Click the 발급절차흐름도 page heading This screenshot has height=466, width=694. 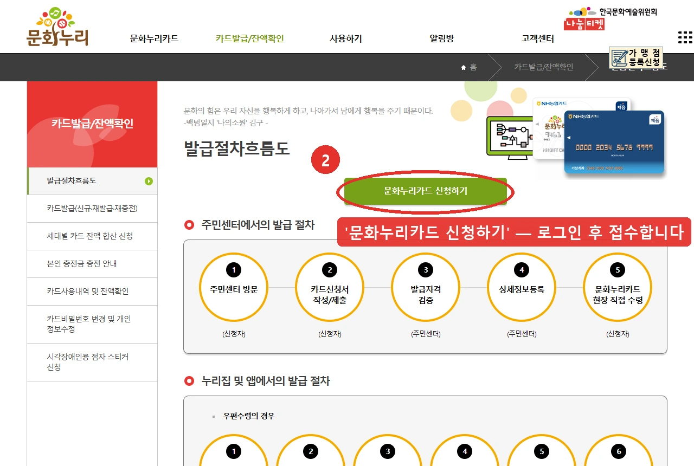coord(237,148)
